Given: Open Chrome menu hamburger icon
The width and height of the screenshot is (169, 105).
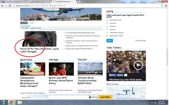Looking at the screenshot, I should (x=166, y=6).
